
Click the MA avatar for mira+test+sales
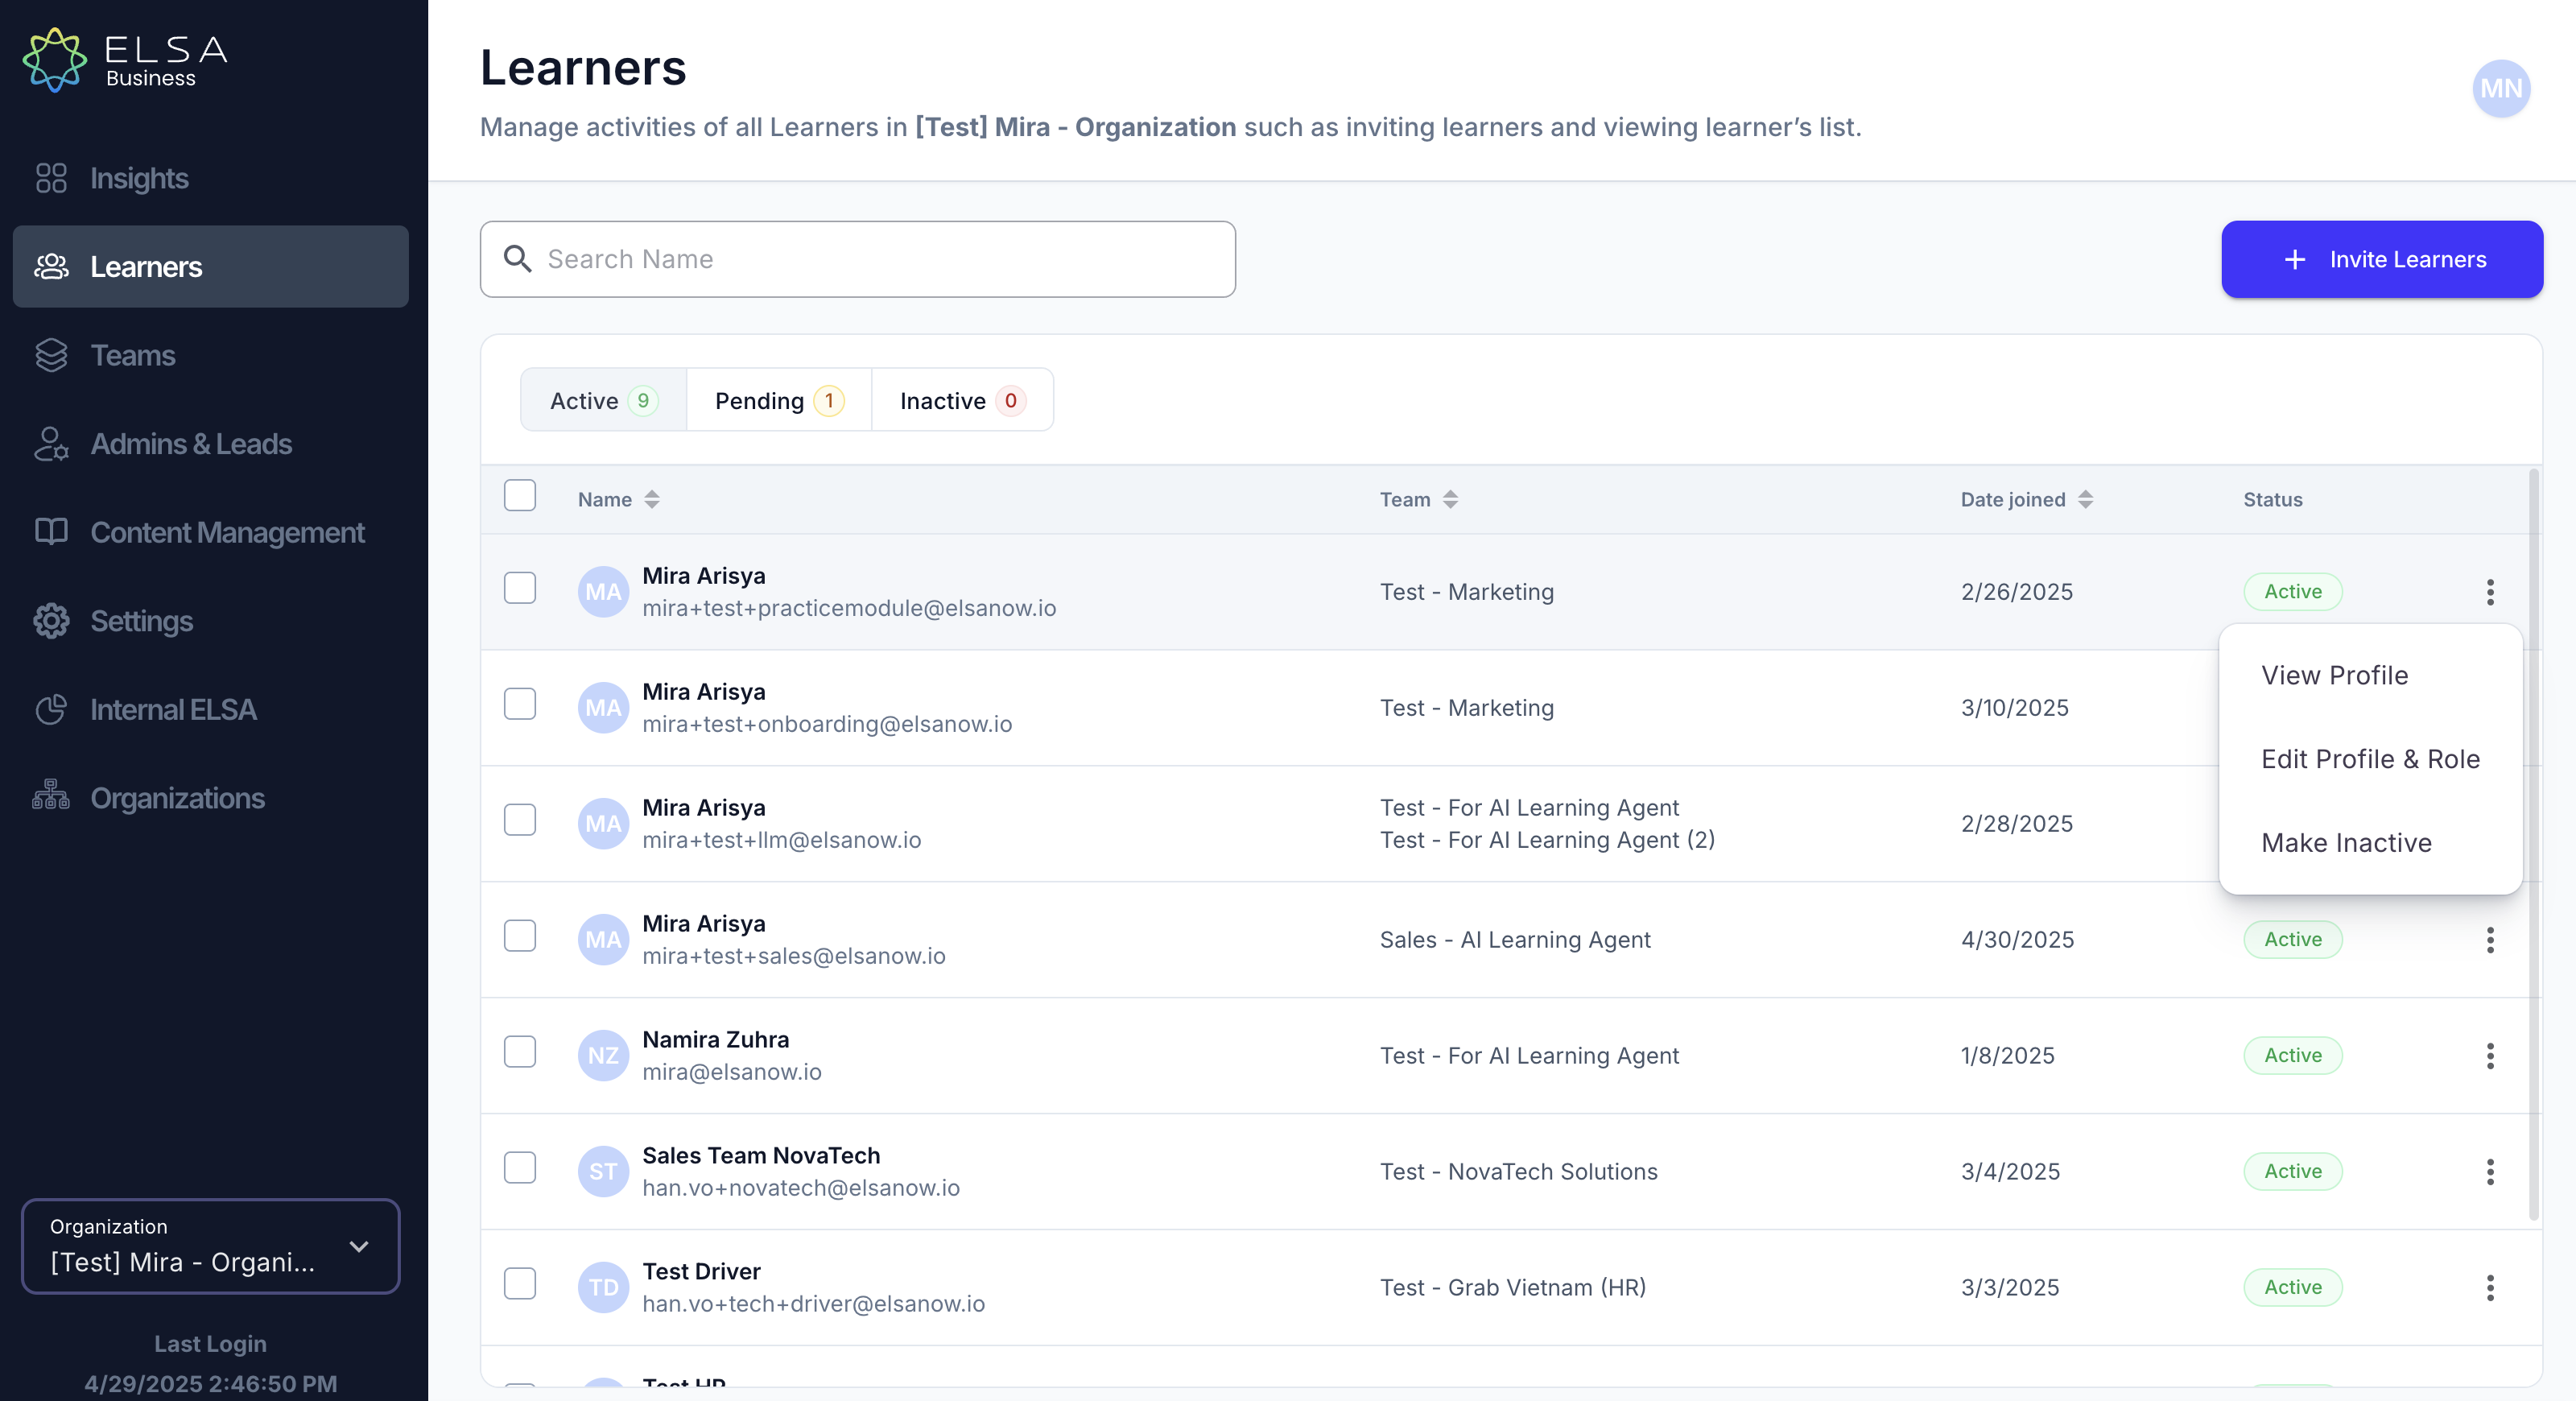tap(603, 940)
